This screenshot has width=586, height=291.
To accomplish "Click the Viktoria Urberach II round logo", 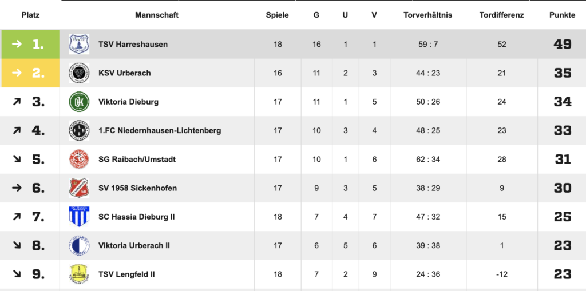I will 79,245.
